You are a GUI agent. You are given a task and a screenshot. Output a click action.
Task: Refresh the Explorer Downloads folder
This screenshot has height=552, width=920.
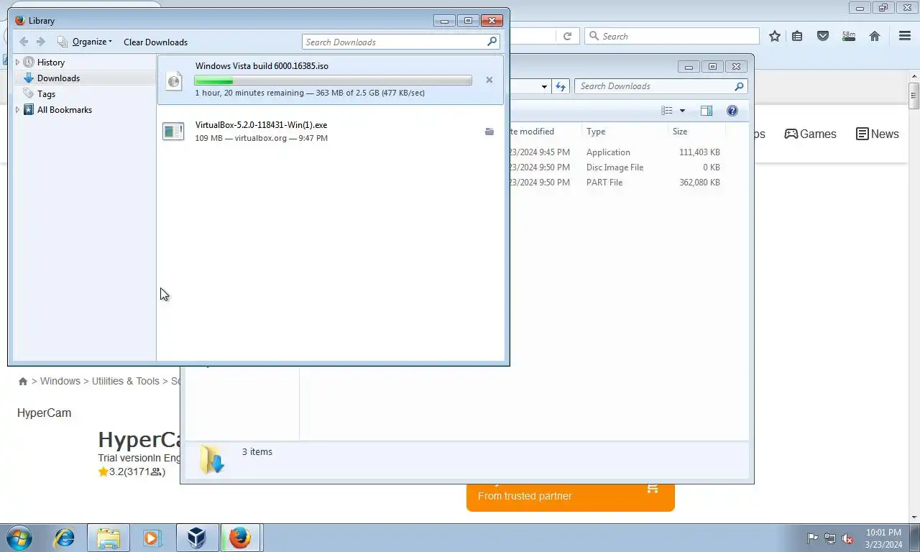[x=561, y=86]
